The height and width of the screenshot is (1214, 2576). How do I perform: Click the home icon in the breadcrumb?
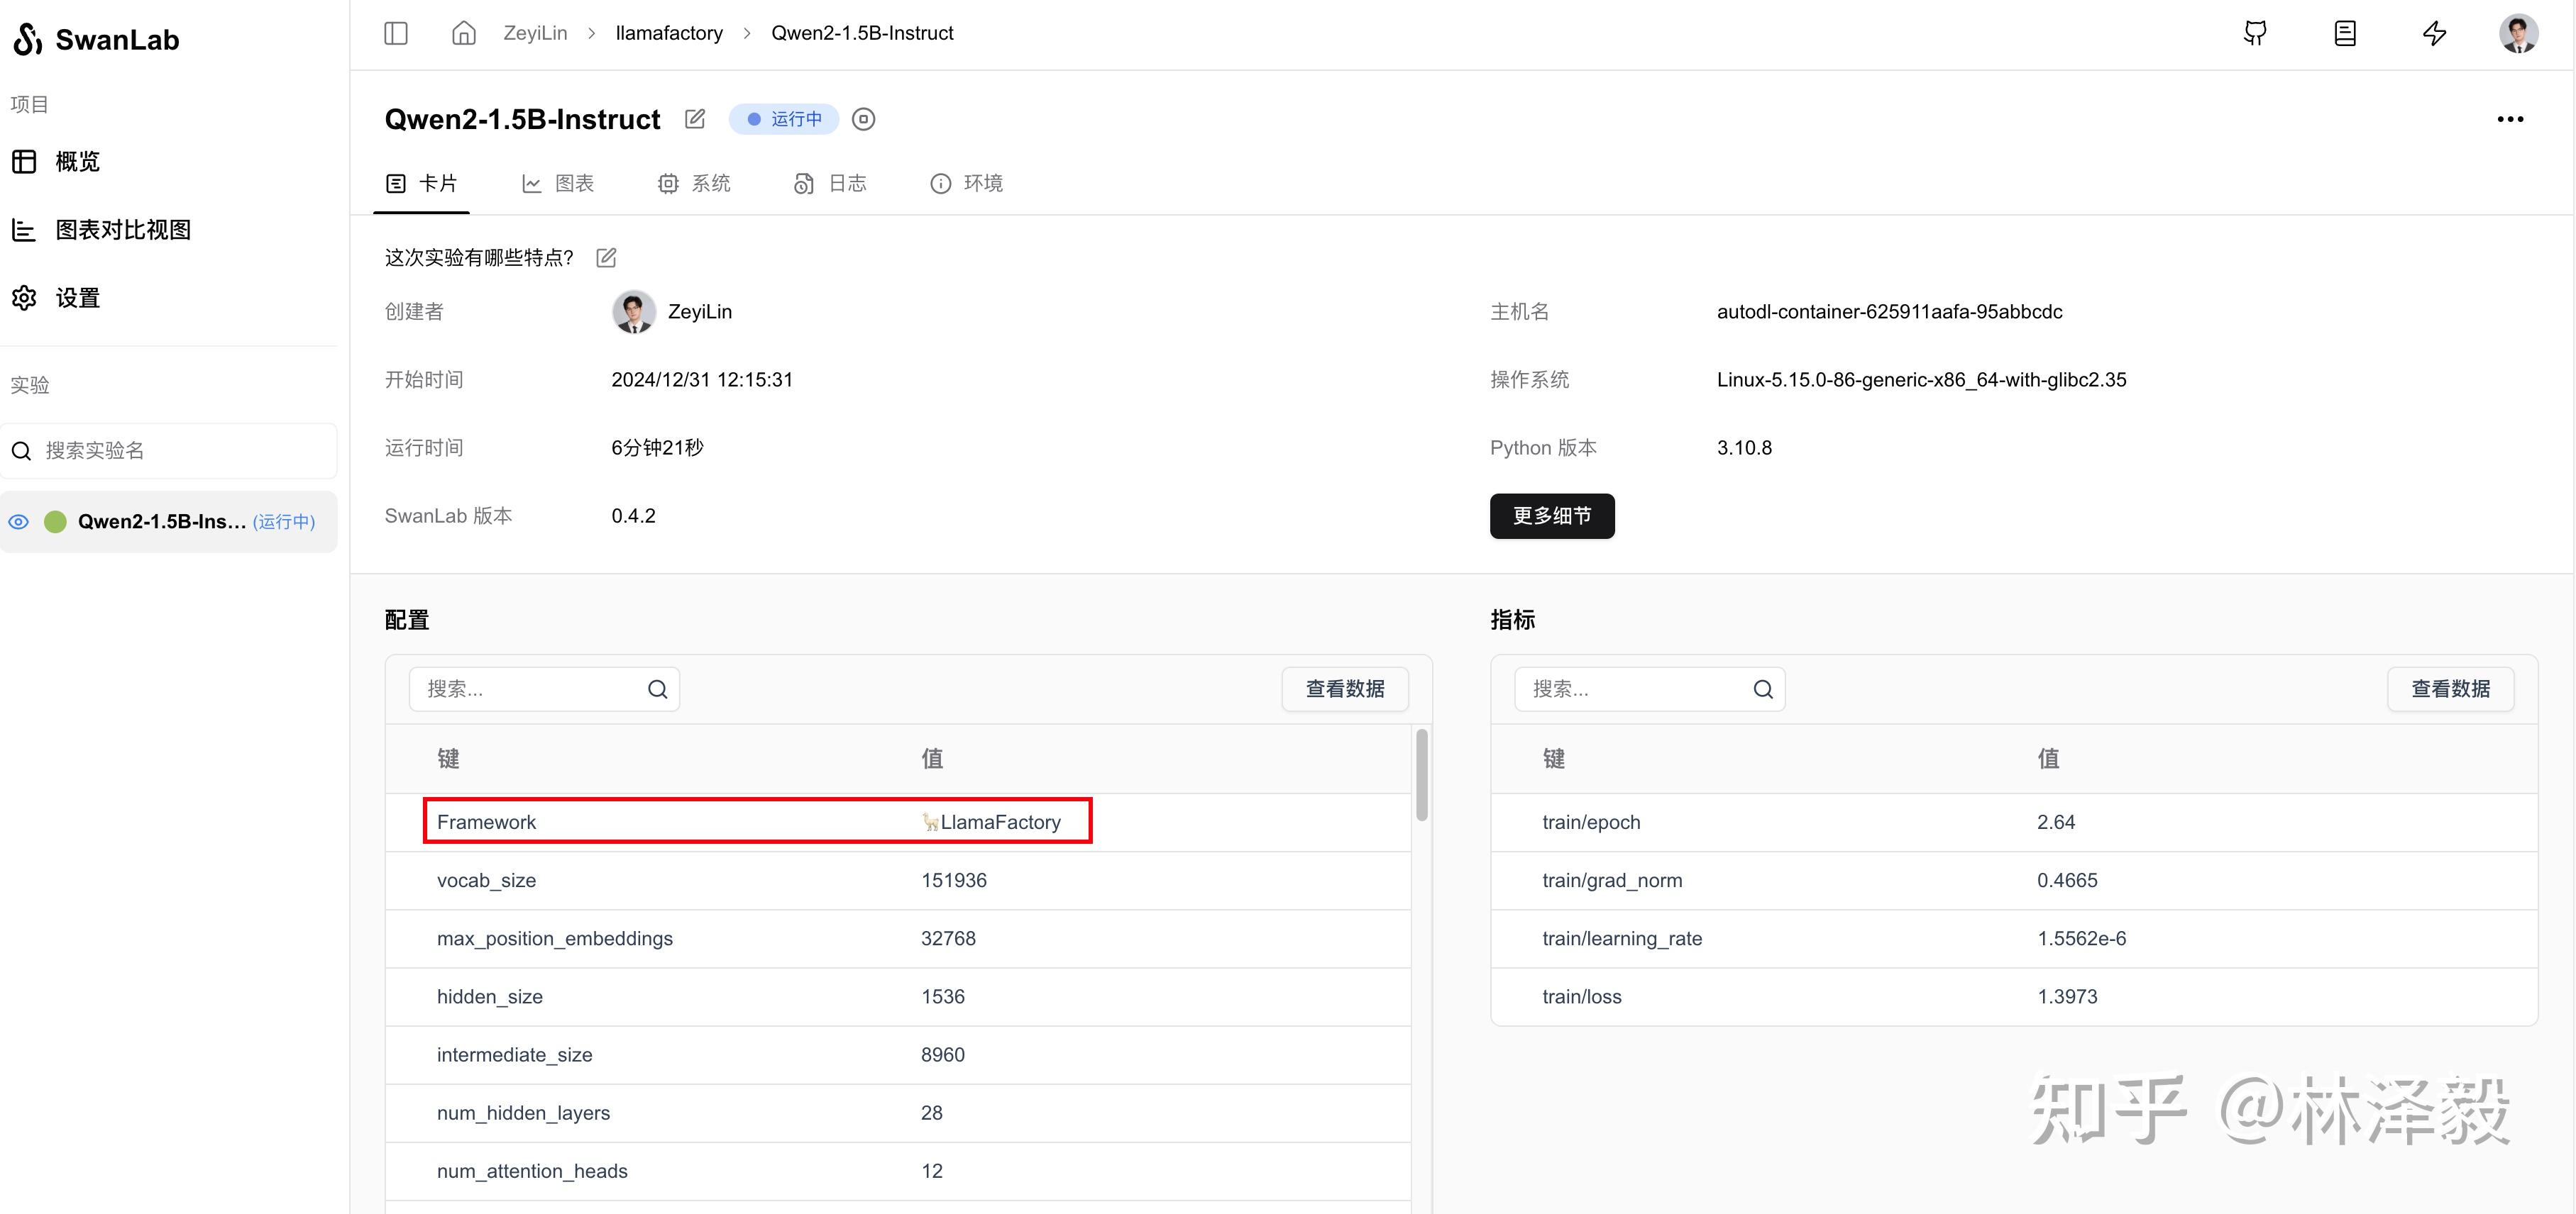pyautogui.click(x=463, y=32)
